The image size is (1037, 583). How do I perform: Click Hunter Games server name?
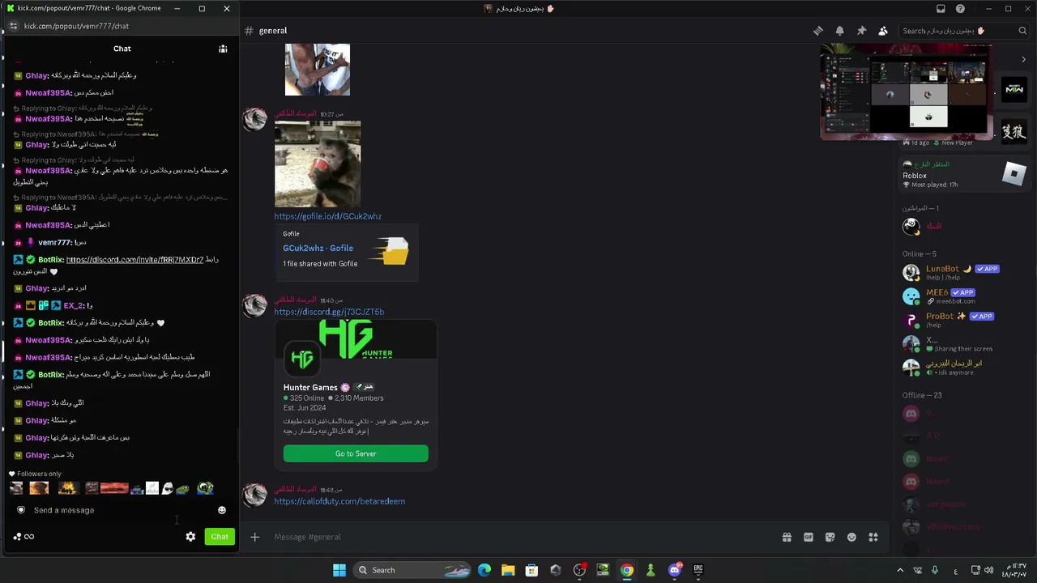310,387
